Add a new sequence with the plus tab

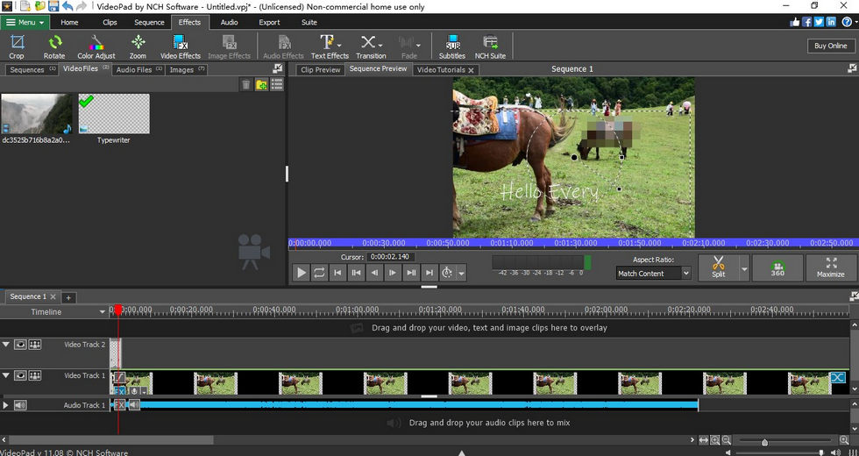coord(68,297)
